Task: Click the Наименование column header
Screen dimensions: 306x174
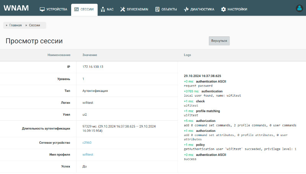Action: coord(59,55)
